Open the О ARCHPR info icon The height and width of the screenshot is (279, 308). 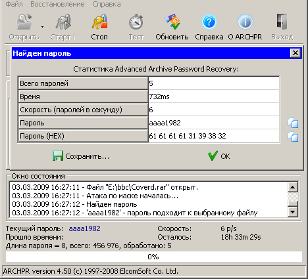click(245, 22)
